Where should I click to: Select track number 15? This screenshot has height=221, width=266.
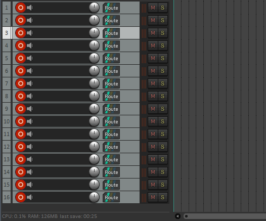7,185
